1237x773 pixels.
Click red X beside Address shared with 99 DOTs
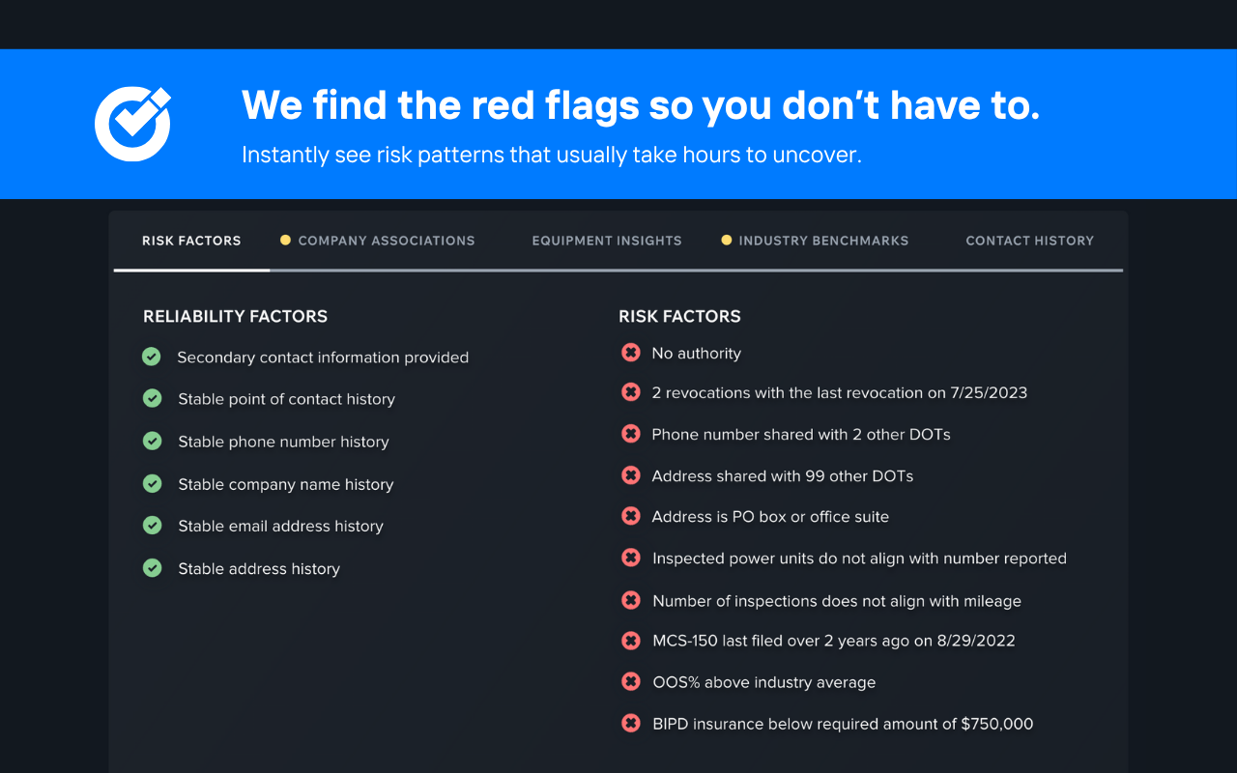click(x=631, y=475)
